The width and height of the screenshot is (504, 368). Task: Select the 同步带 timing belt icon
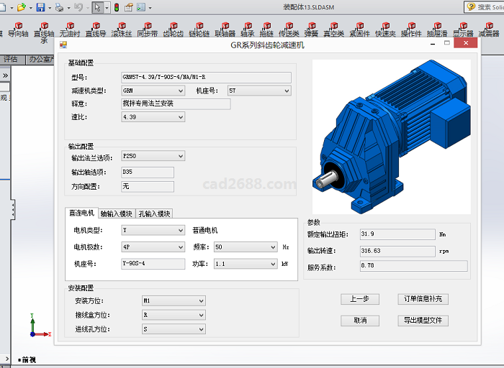[147, 29]
